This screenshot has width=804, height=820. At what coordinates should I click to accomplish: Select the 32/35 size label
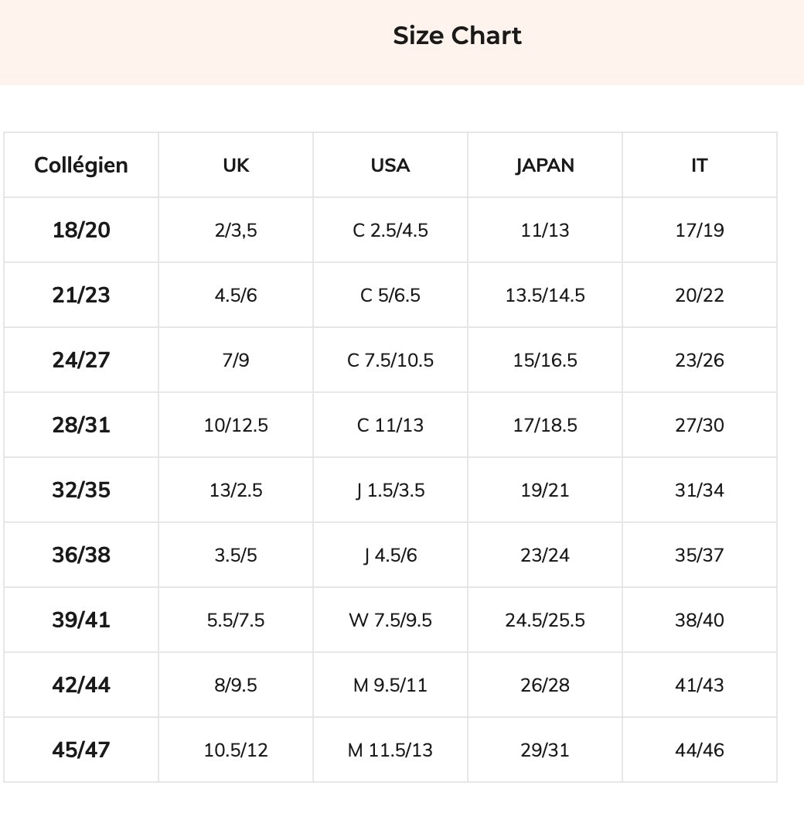point(81,490)
